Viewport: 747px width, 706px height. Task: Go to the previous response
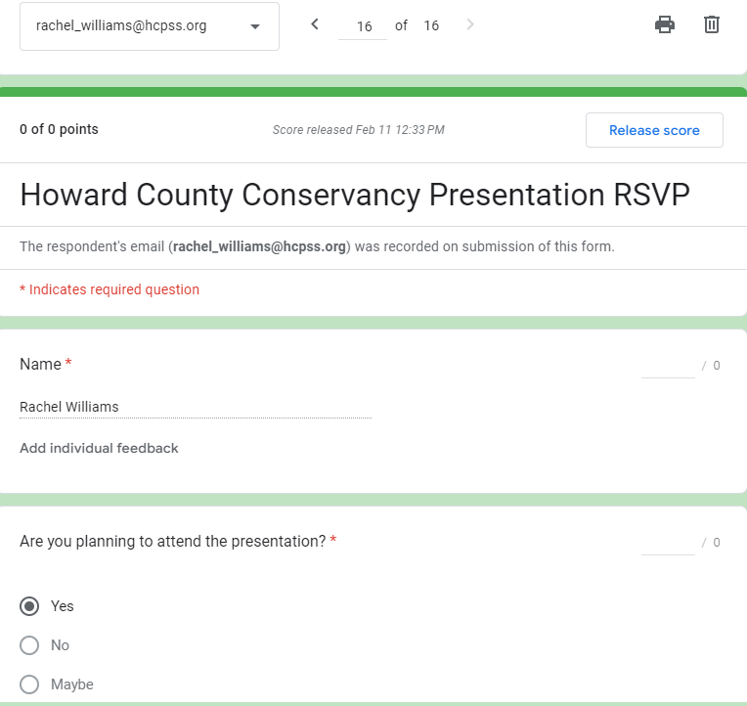[x=314, y=25]
